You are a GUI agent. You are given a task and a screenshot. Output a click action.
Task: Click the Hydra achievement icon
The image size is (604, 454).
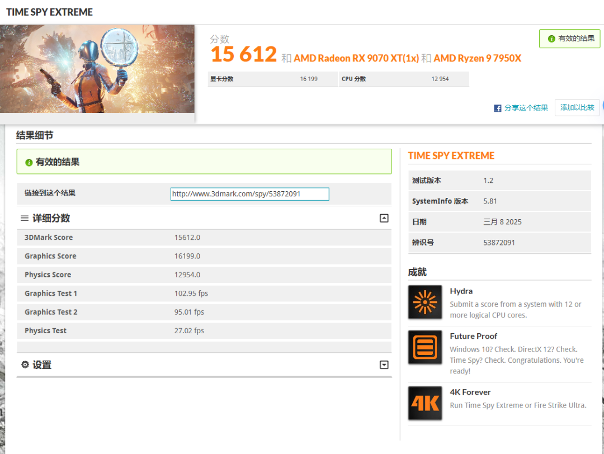(x=425, y=302)
